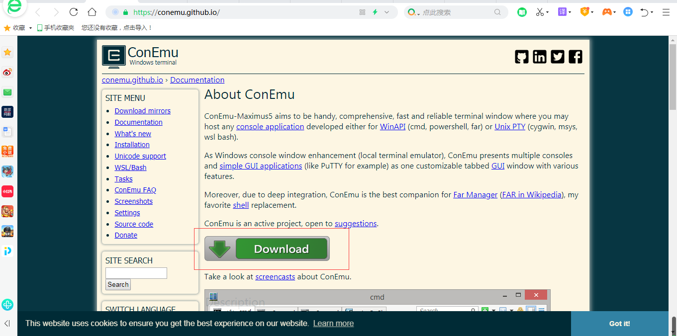The image size is (677, 336).
Task: Collapse the sidebar with the arrow toggle
Action: point(7,324)
